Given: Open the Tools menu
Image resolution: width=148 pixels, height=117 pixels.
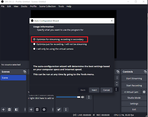Looking at the screenshot, I should click(61, 6).
